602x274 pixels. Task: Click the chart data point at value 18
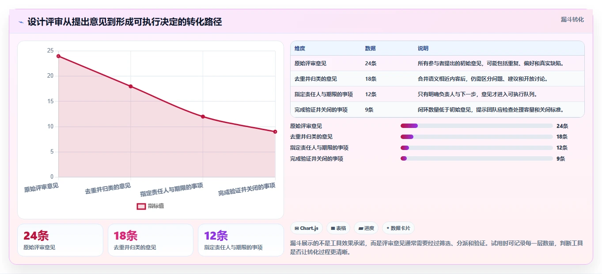click(131, 86)
